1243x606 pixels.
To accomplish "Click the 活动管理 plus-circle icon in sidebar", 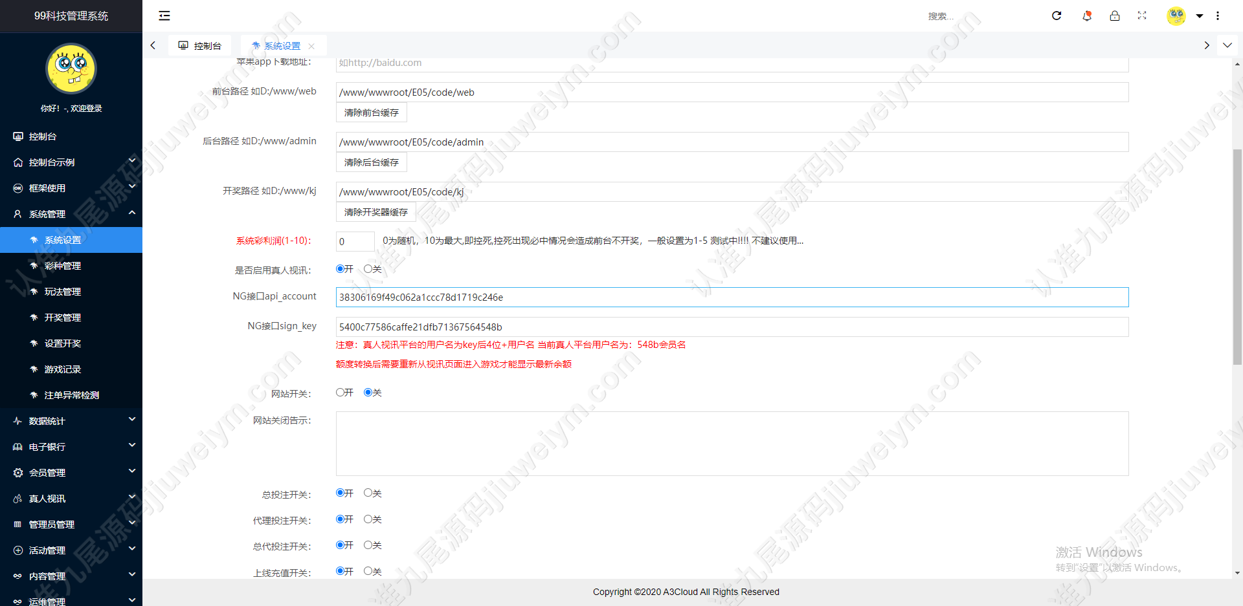I will pos(18,550).
